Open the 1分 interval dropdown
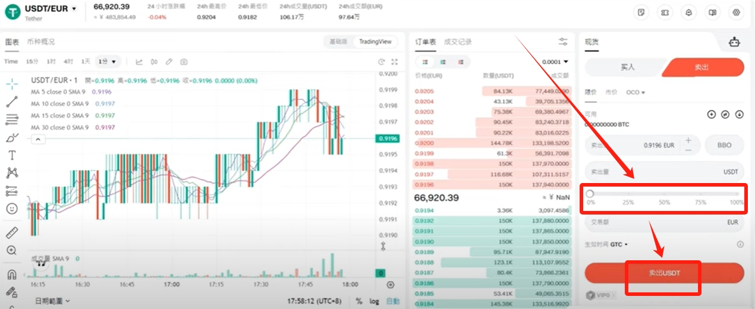 coord(108,62)
